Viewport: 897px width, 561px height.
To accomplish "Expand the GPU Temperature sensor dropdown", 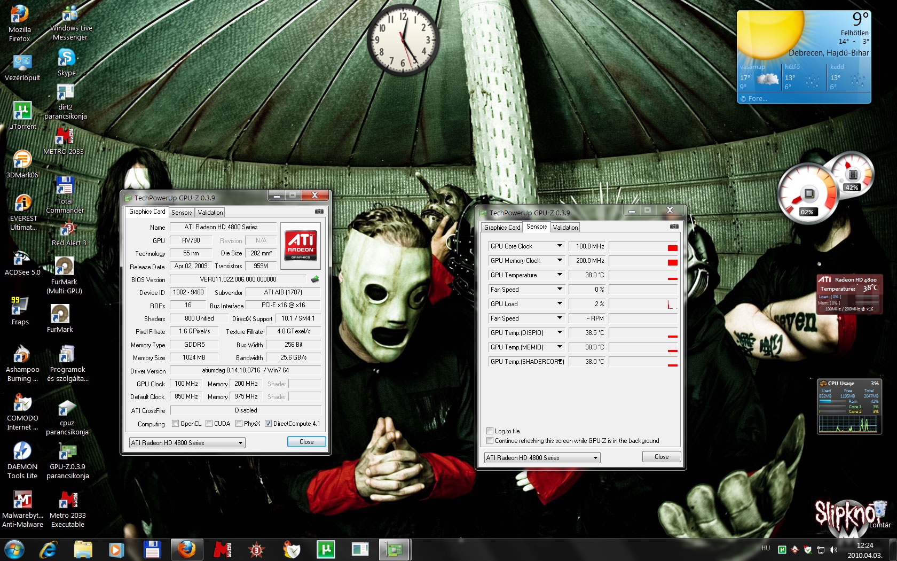I will tap(560, 275).
